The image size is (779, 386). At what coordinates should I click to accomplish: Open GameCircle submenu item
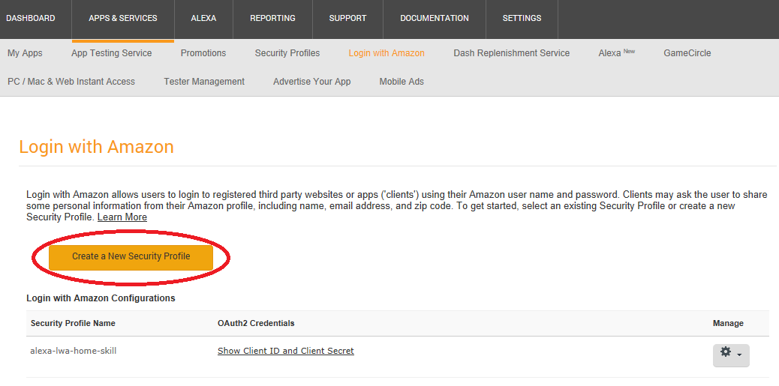tap(687, 53)
